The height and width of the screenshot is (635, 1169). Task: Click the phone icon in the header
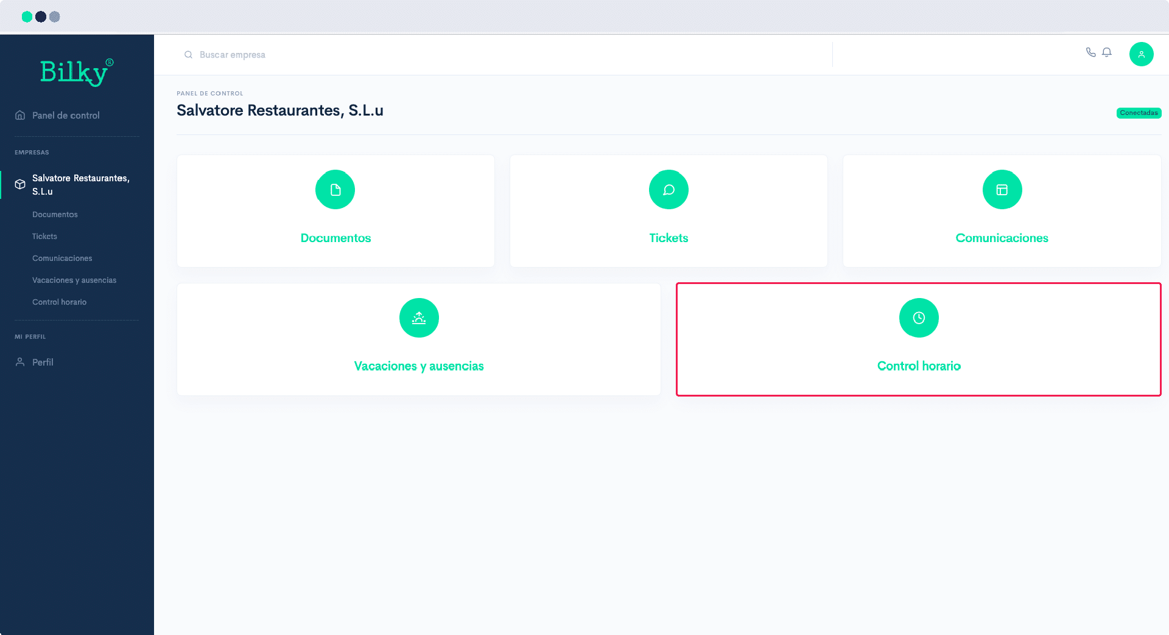(x=1090, y=52)
